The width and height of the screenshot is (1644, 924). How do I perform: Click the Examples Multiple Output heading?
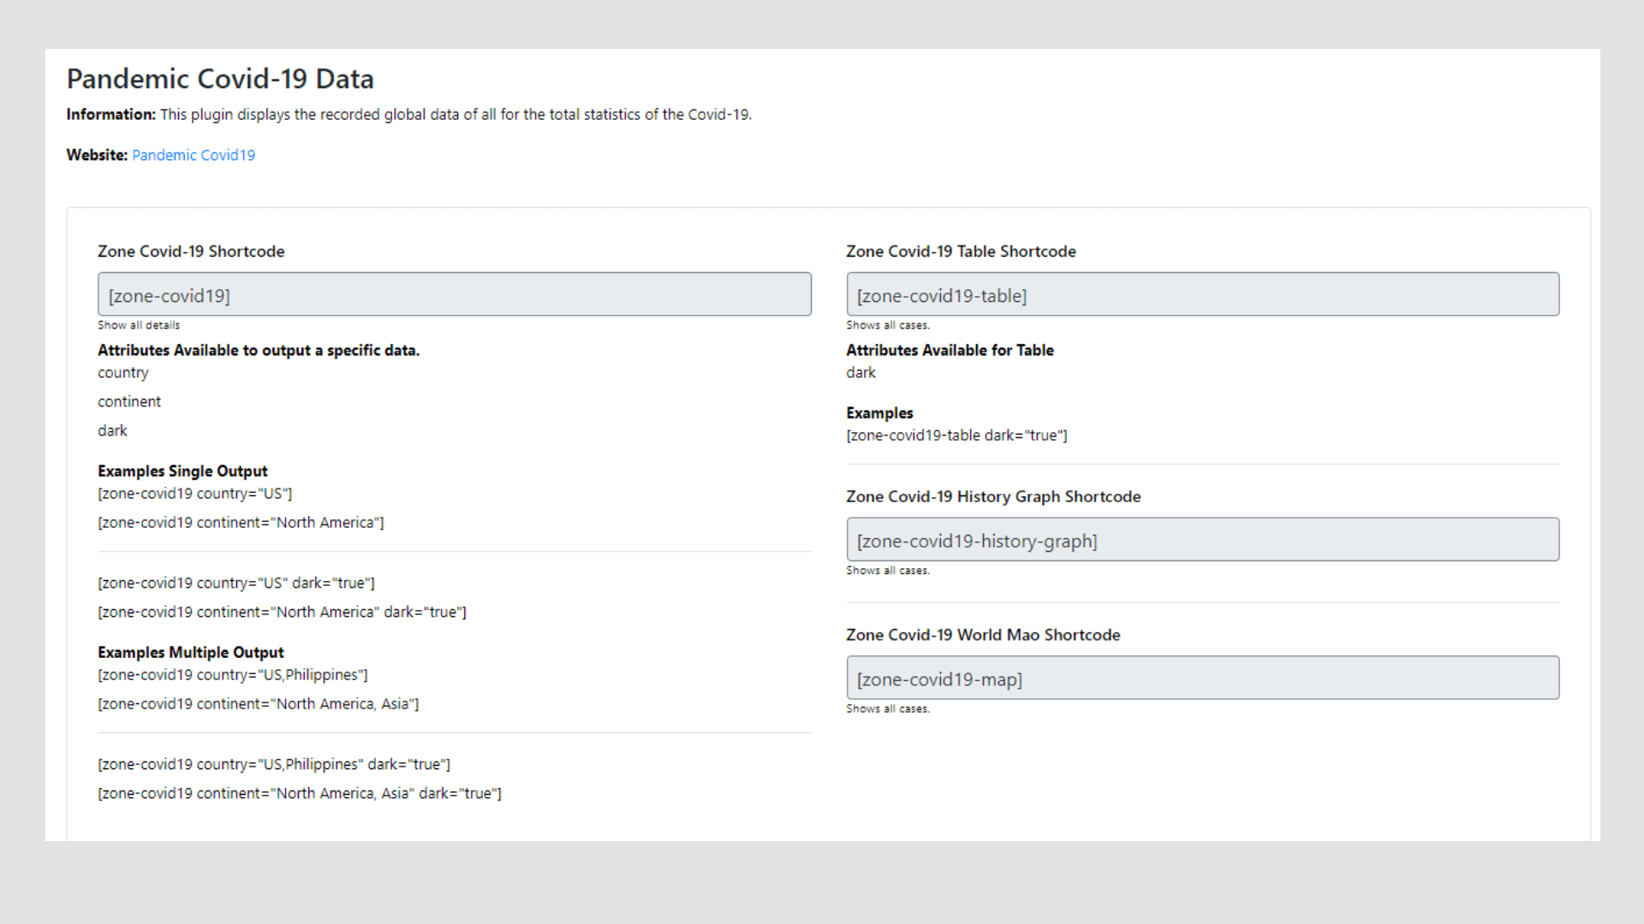click(190, 653)
